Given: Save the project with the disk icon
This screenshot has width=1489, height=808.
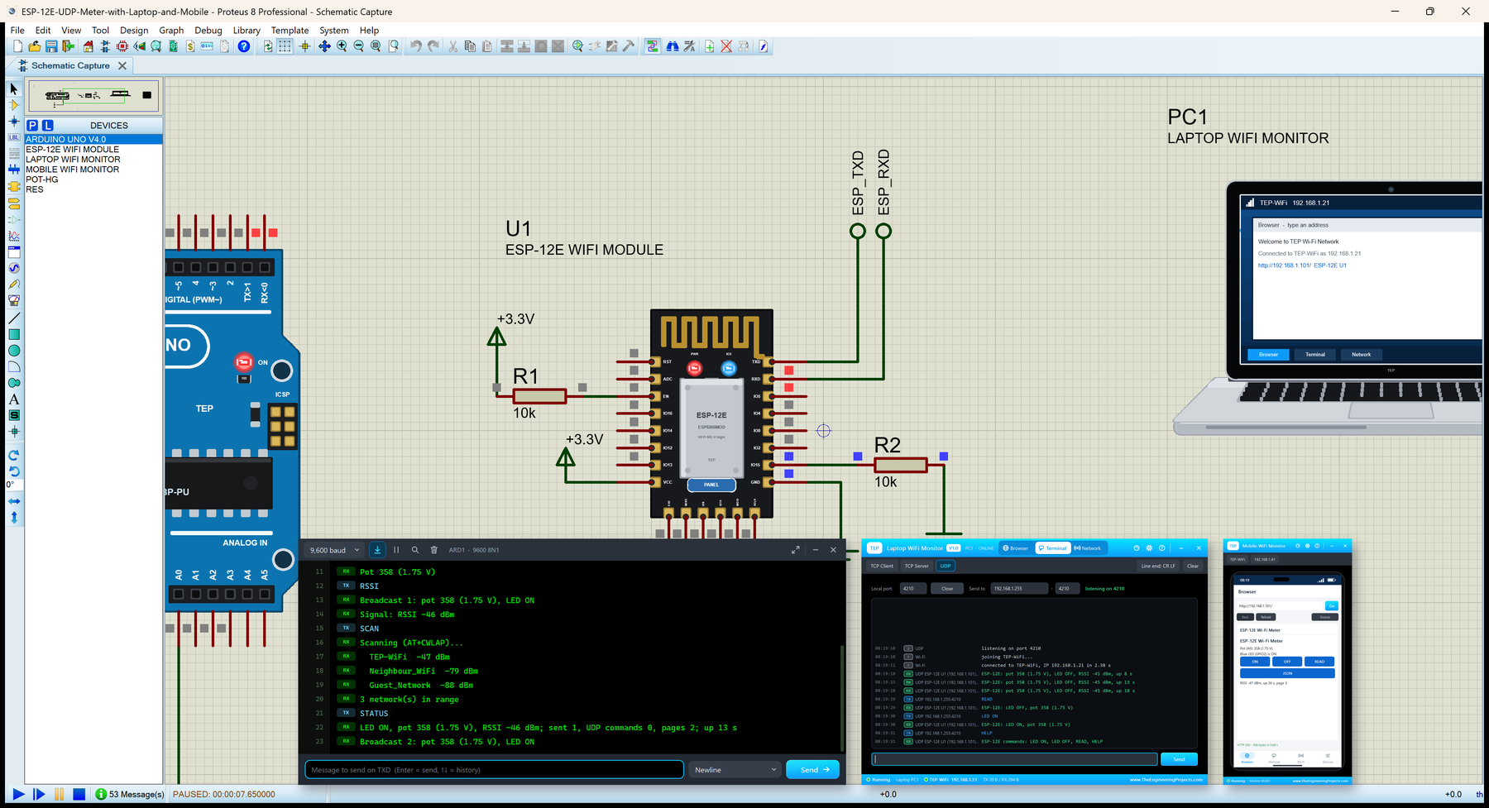Looking at the screenshot, I should coord(51,46).
